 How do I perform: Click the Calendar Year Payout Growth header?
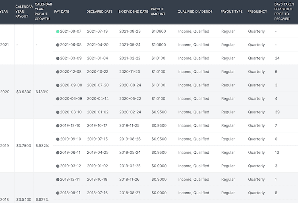tap(43, 12)
